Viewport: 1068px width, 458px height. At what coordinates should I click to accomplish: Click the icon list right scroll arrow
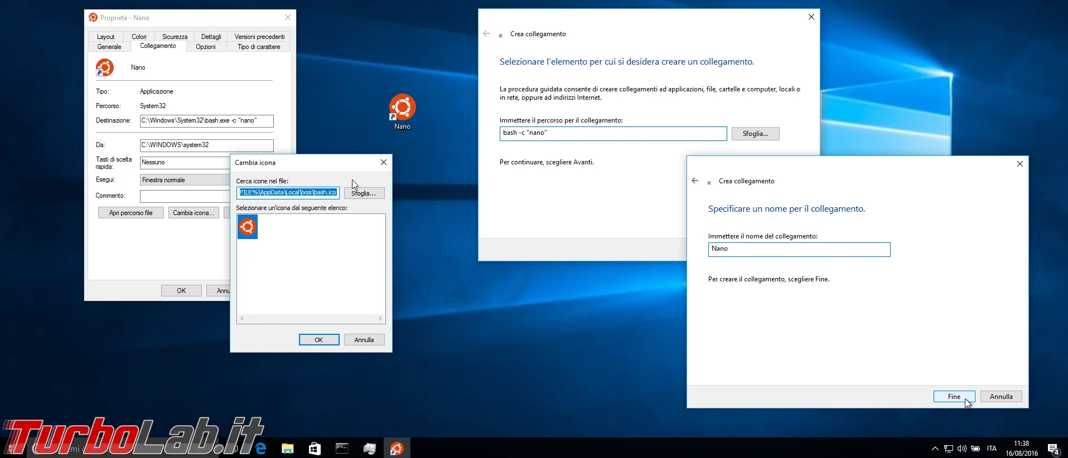pyautogui.click(x=380, y=319)
